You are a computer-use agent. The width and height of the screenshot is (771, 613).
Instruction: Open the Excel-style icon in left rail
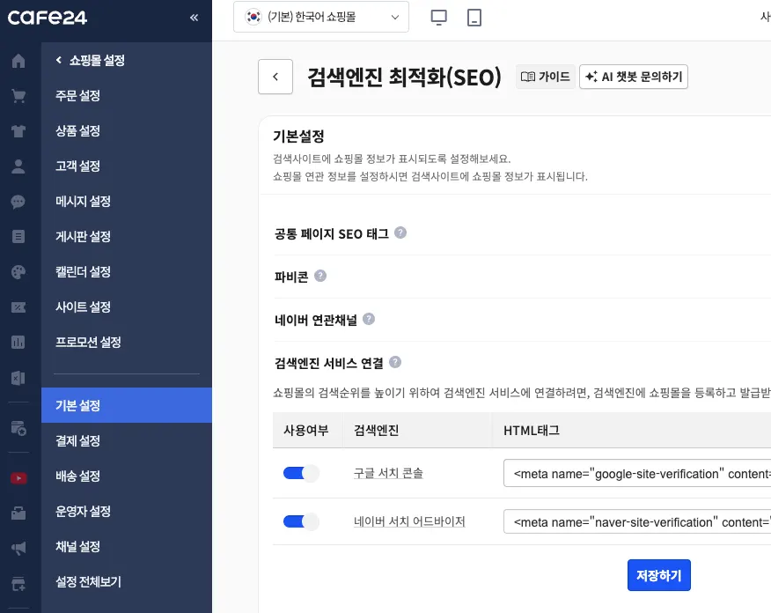click(18, 378)
